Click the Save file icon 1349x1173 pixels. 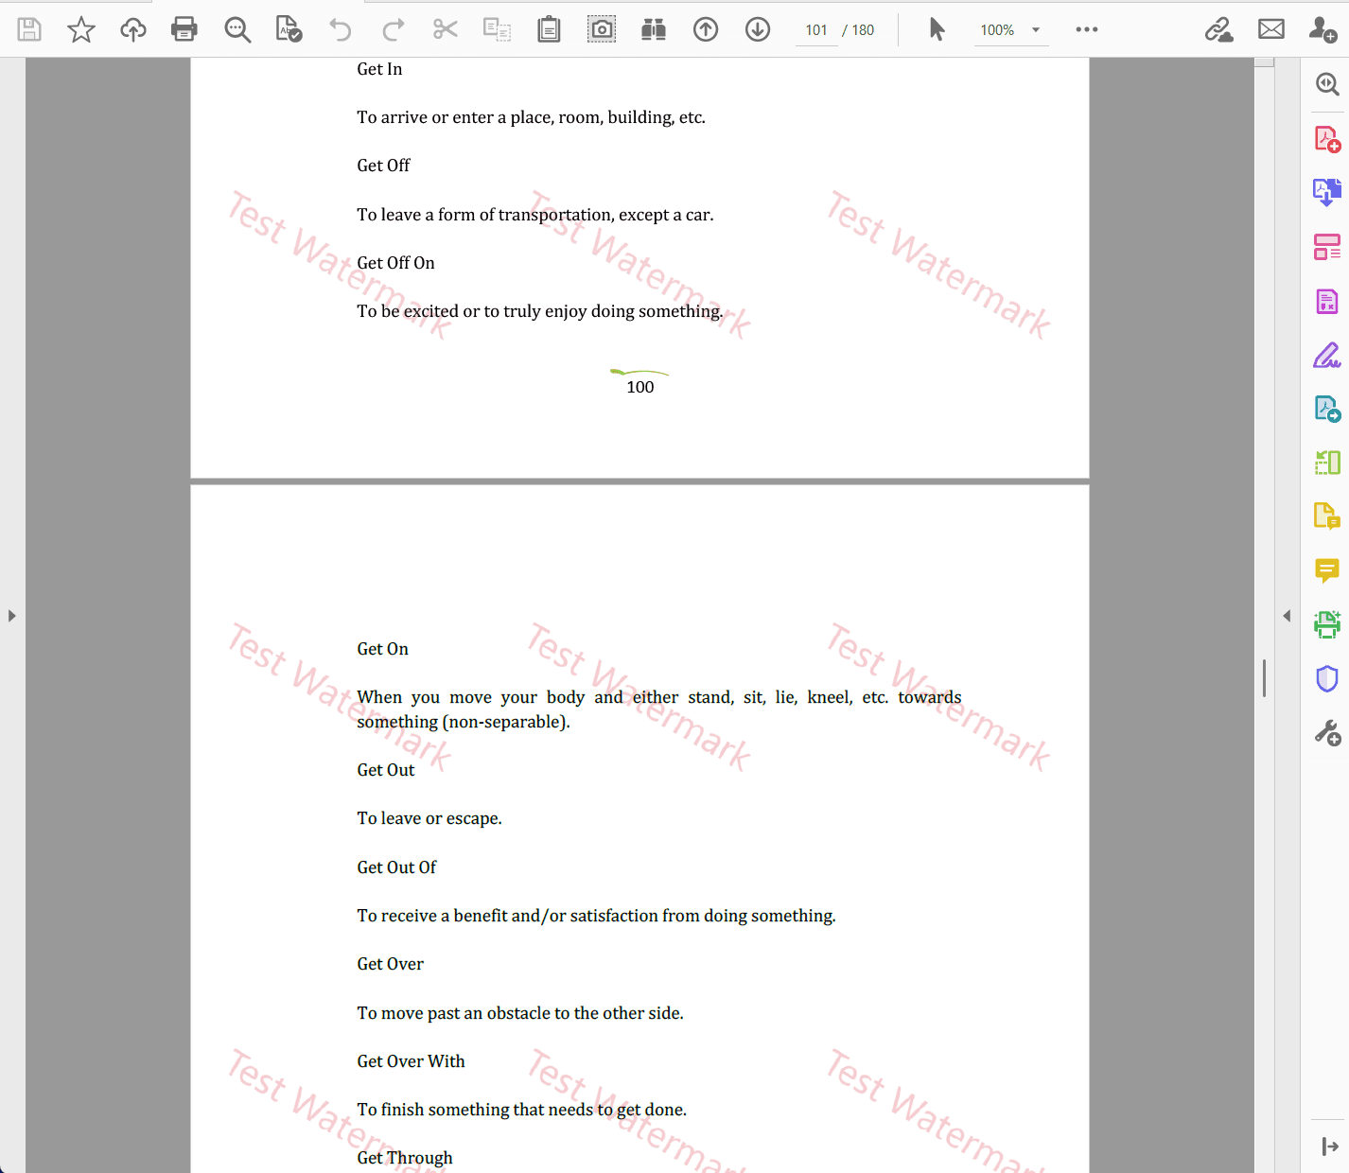click(29, 29)
